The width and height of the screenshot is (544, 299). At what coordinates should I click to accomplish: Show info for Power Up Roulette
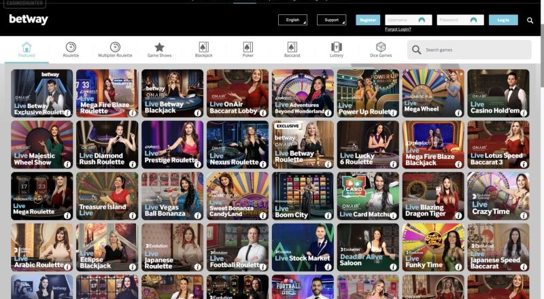tap(393, 113)
